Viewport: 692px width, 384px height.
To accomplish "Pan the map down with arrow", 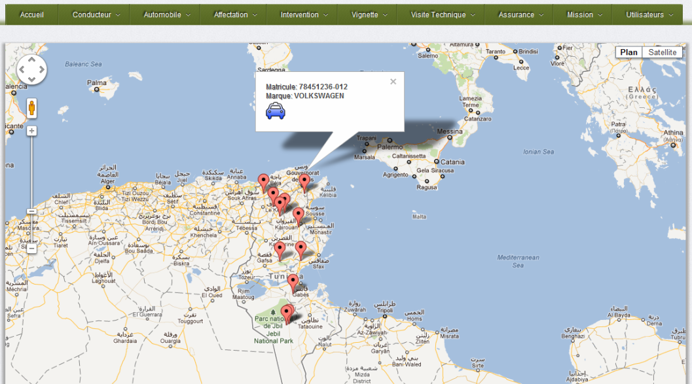I will (32, 79).
